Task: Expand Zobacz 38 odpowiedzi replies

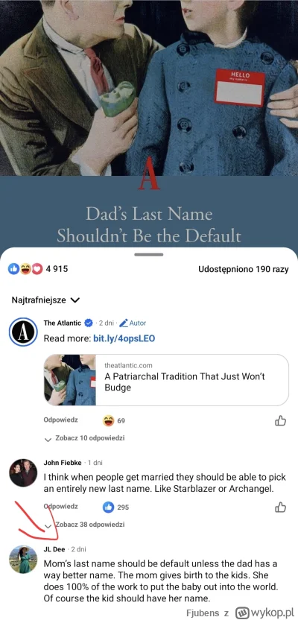Action: point(86,525)
